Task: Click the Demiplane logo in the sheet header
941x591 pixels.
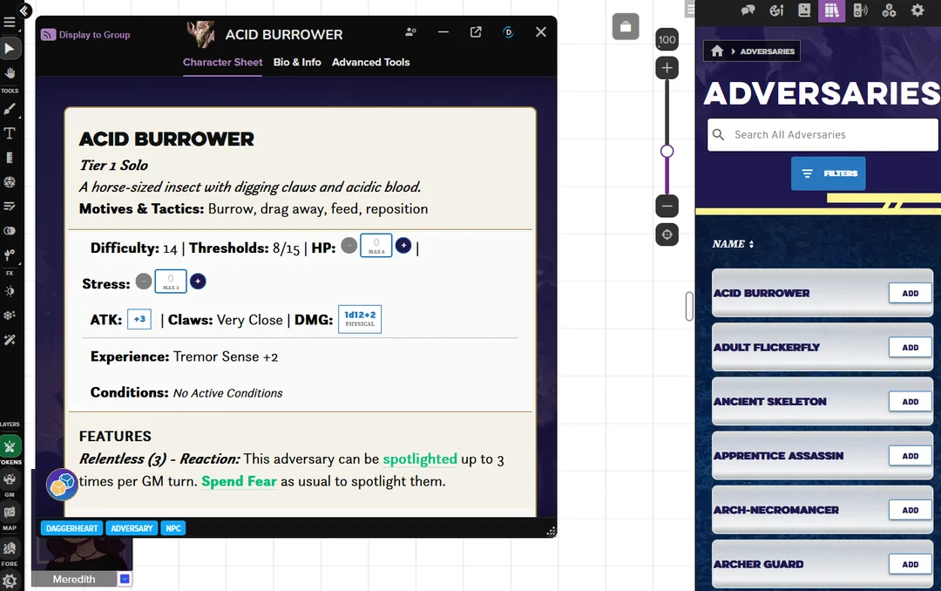Action: [x=509, y=31]
